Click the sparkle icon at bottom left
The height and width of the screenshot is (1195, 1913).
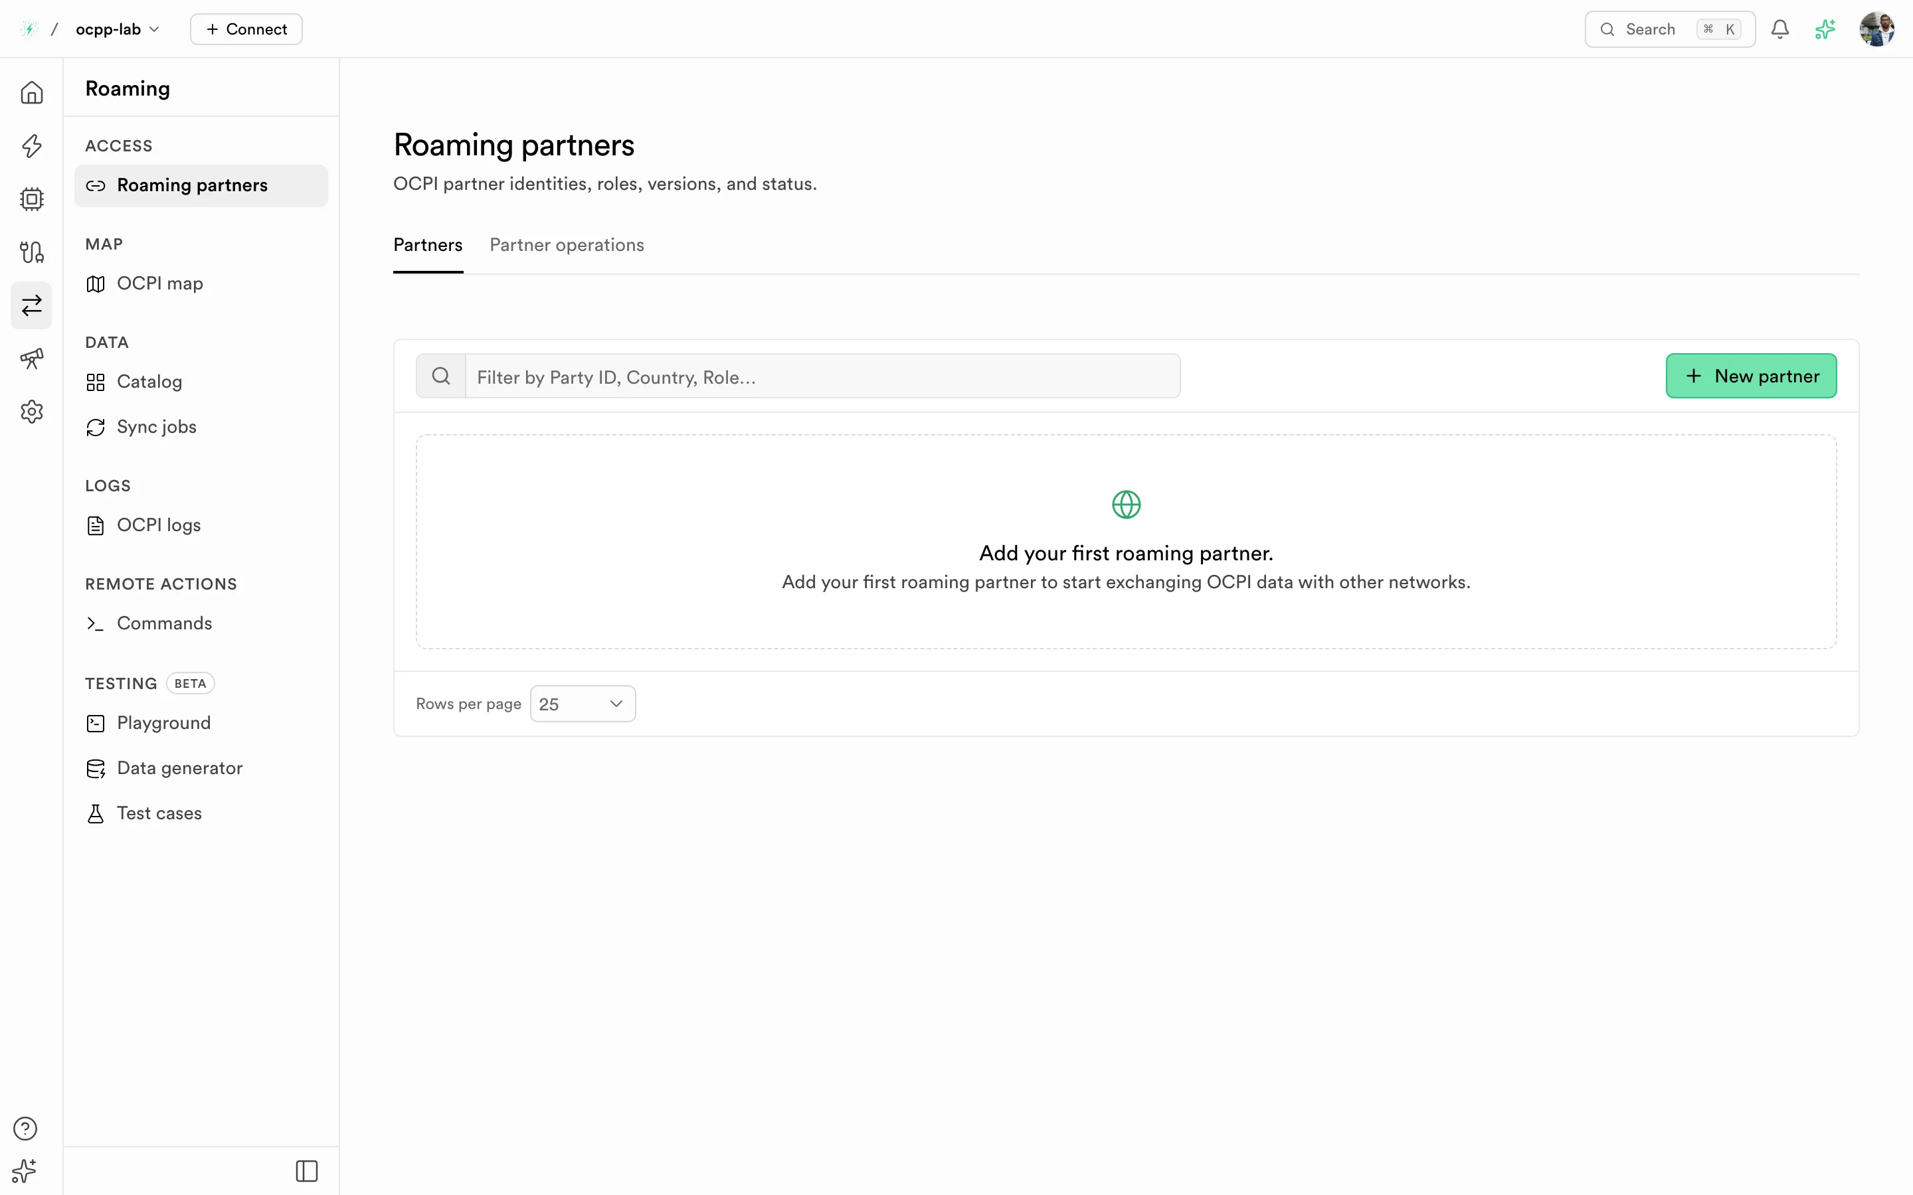[25, 1170]
